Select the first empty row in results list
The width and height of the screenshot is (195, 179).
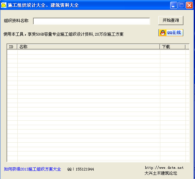(98, 52)
